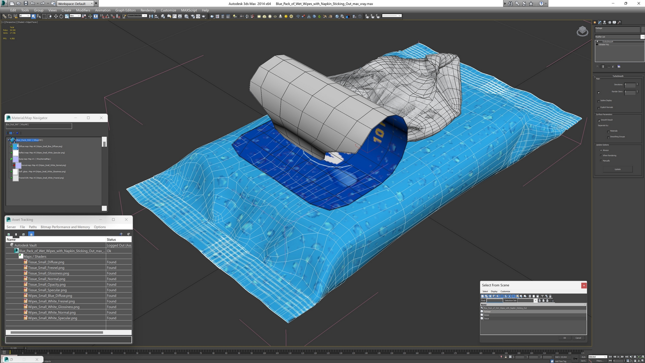This screenshot has width=645, height=363.
Task: Click the Save File icon
Action: click(x=26, y=3)
